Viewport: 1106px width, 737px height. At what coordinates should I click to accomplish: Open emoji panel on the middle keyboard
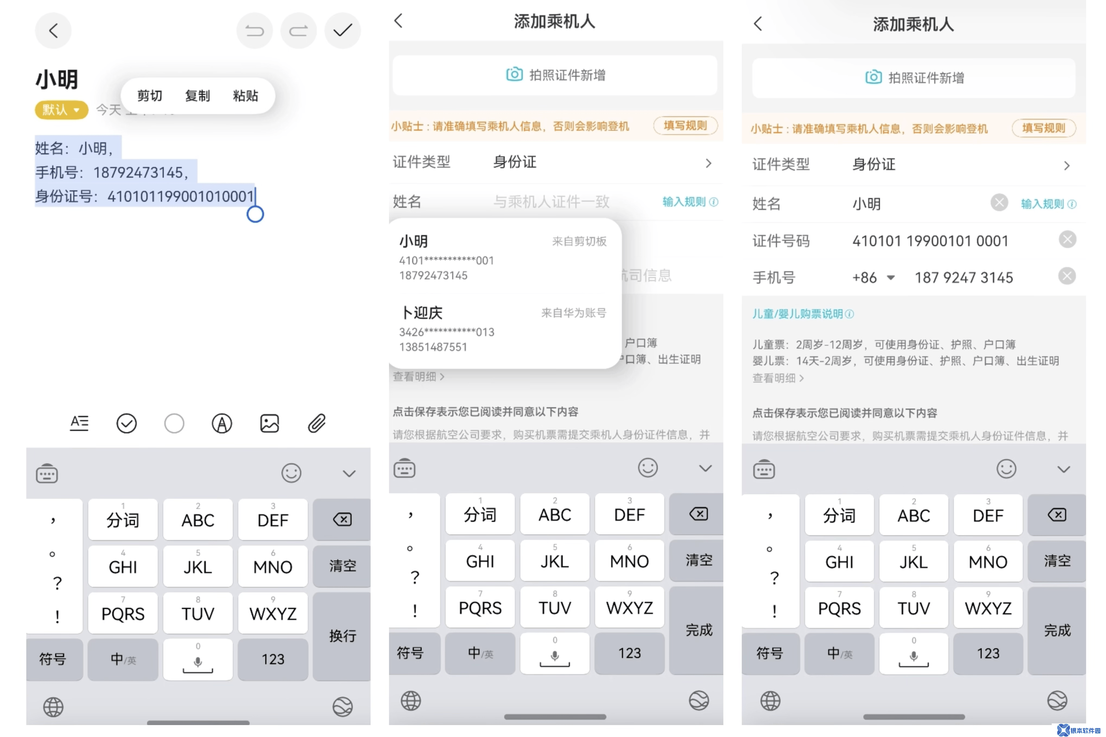(648, 468)
